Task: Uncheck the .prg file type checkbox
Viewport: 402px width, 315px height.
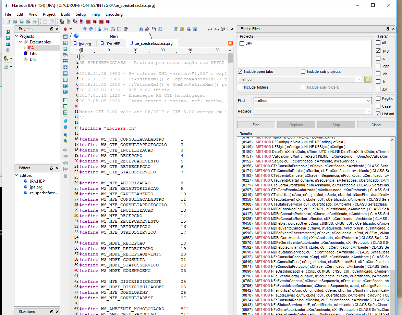Action: [x=378, y=51]
